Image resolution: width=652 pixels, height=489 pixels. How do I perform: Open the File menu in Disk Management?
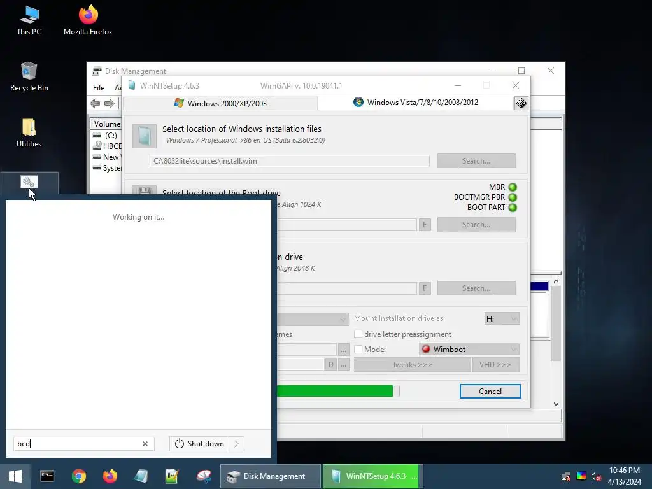(x=99, y=88)
